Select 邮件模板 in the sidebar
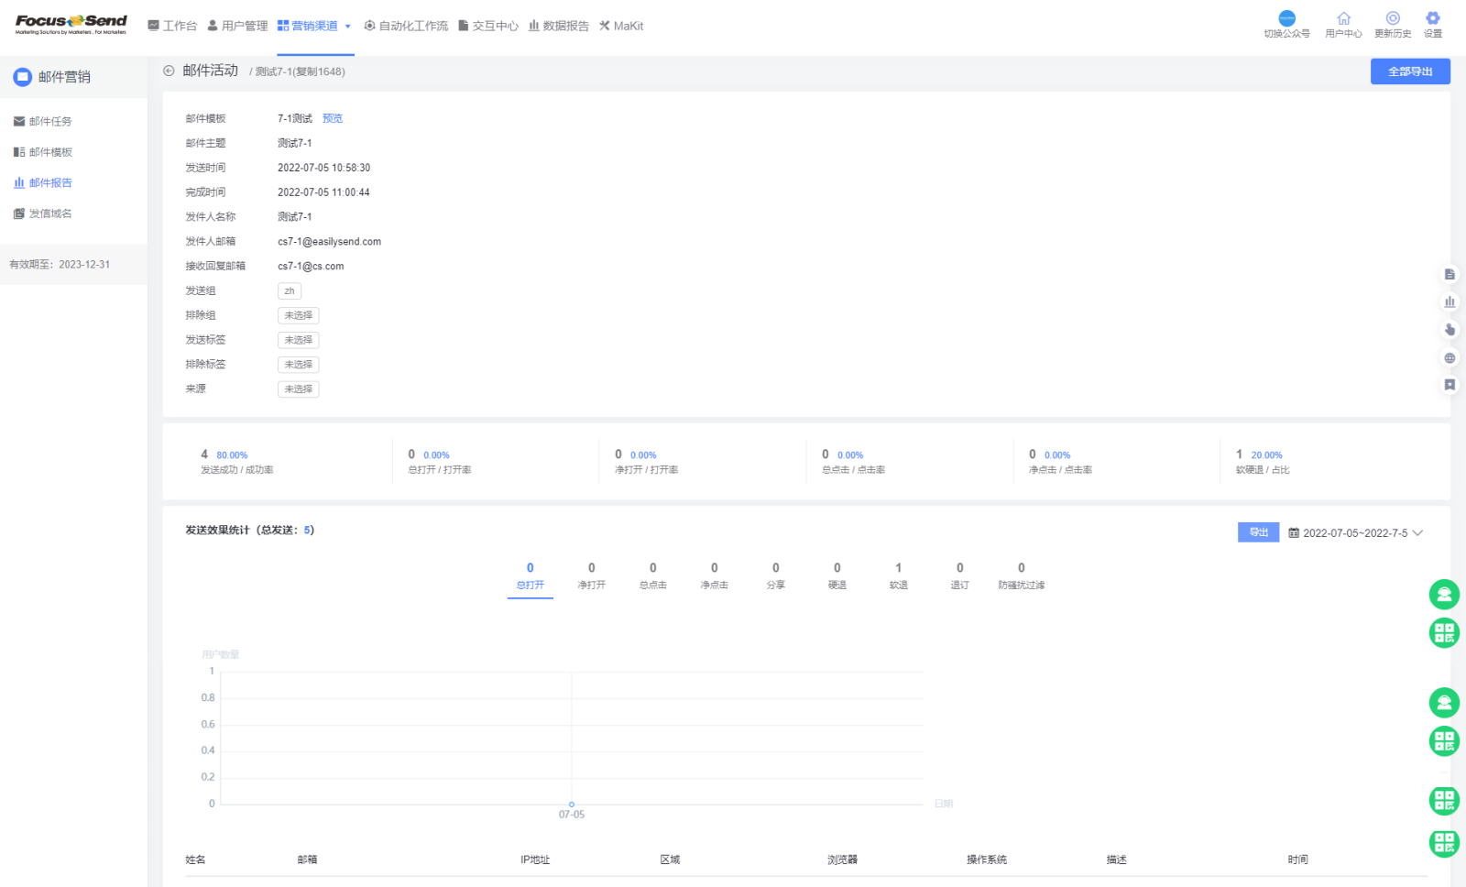 click(x=42, y=152)
